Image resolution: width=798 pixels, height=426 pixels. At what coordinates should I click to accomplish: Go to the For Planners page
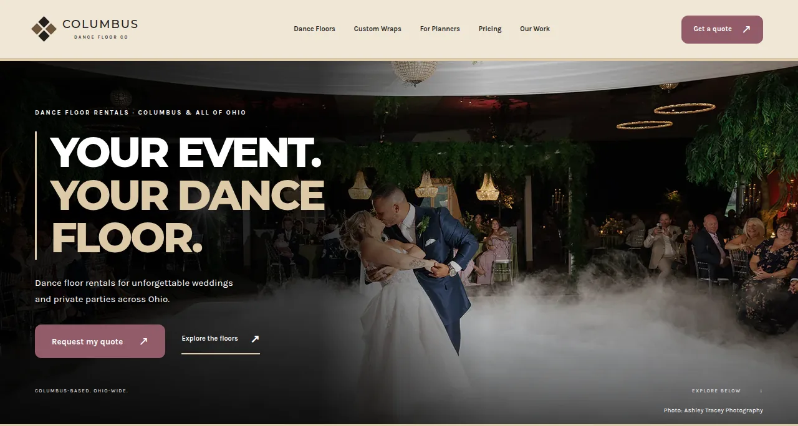pos(440,29)
